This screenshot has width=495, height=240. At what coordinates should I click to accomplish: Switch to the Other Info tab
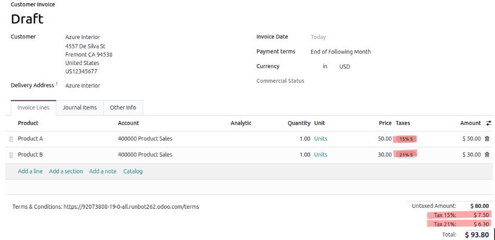(123, 108)
